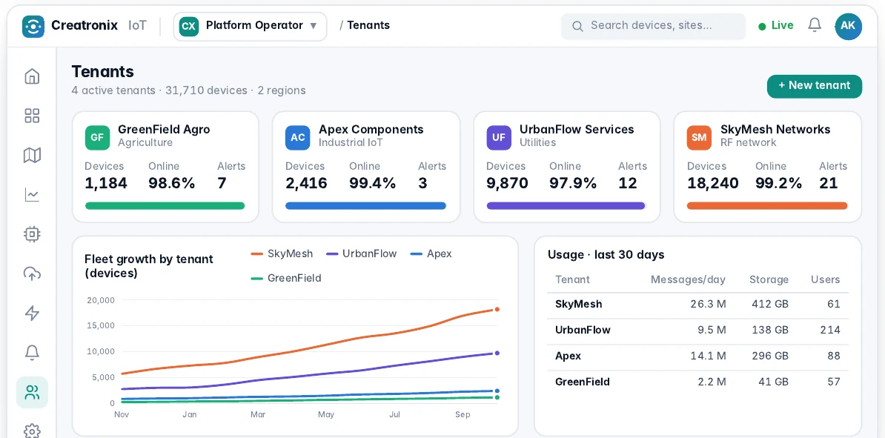Screen dimensions: 885x438
Task: Focus the Search devices, sites field
Action: click(x=653, y=26)
